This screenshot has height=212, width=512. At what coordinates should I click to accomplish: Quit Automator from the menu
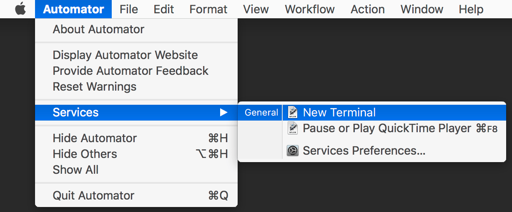click(93, 195)
